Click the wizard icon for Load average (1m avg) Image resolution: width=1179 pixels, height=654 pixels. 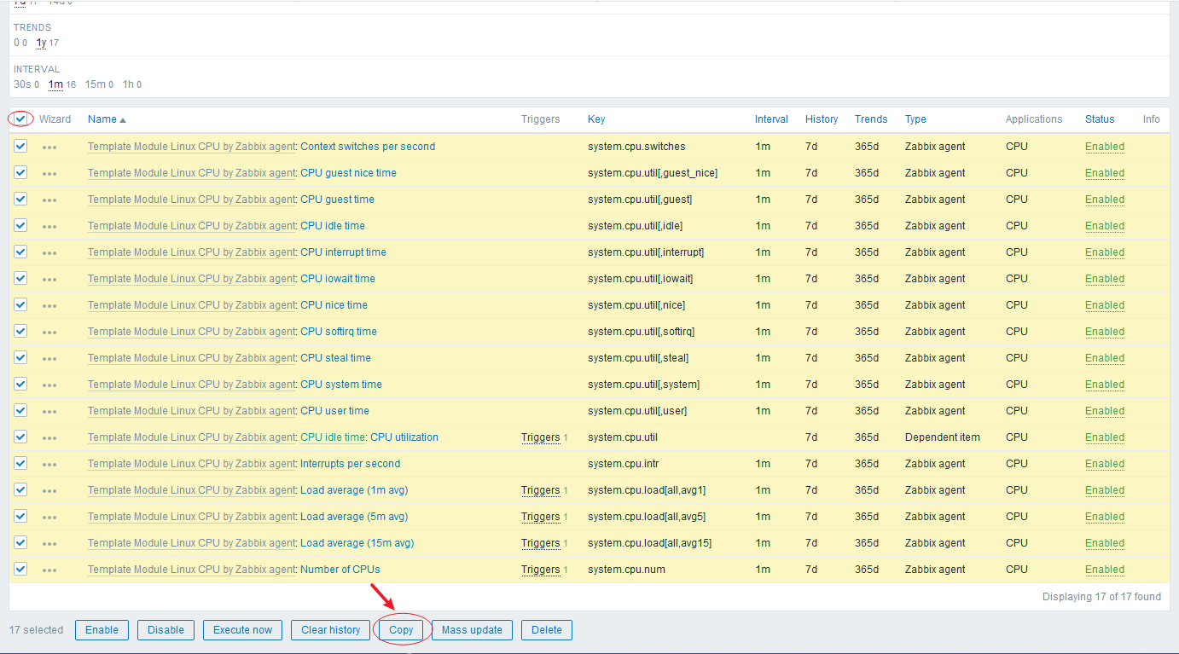point(49,490)
